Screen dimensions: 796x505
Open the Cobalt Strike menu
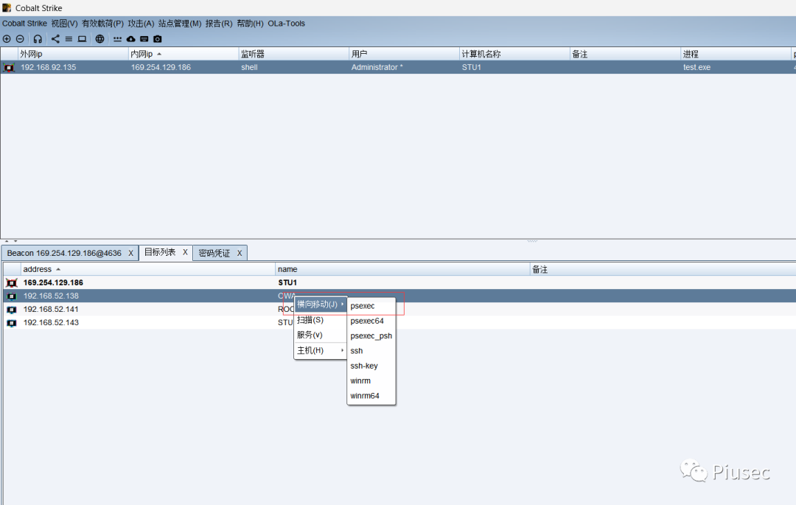pos(24,24)
